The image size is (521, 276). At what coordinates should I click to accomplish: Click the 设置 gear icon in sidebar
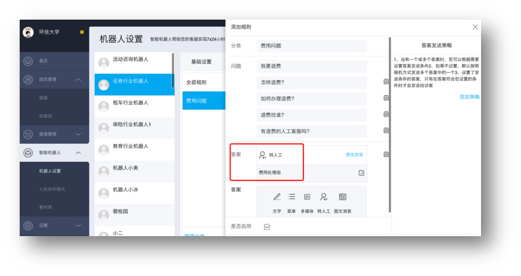[x=28, y=226]
